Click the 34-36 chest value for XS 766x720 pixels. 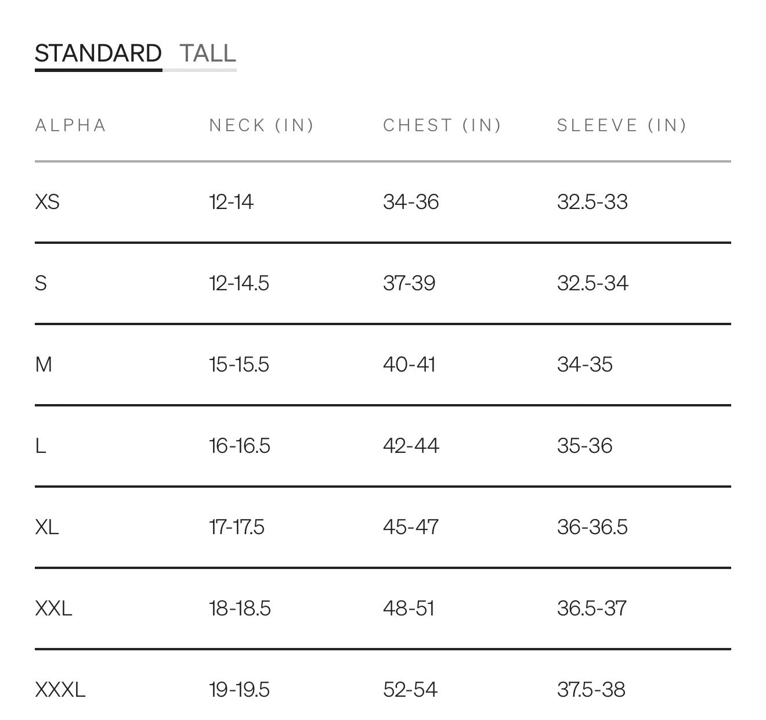coord(411,202)
